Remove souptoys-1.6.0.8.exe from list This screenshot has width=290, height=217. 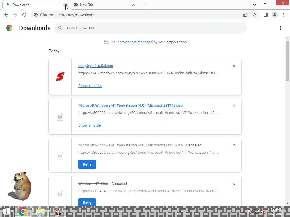pyautogui.click(x=234, y=66)
